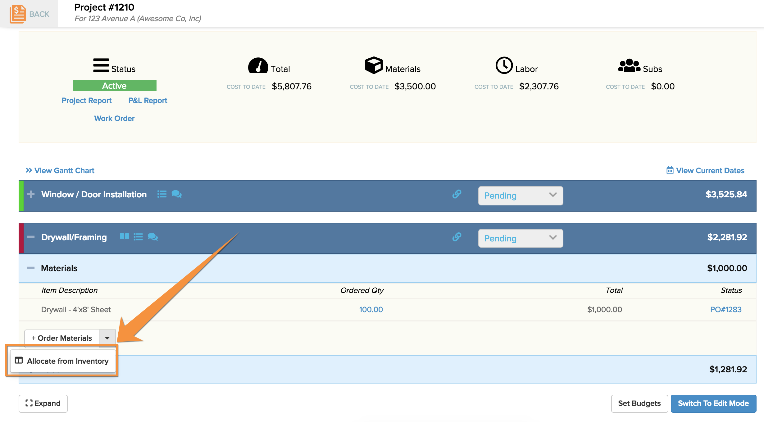Click the Drywall/Framing phase title
The width and height of the screenshot is (764, 422).
point(74,237)
